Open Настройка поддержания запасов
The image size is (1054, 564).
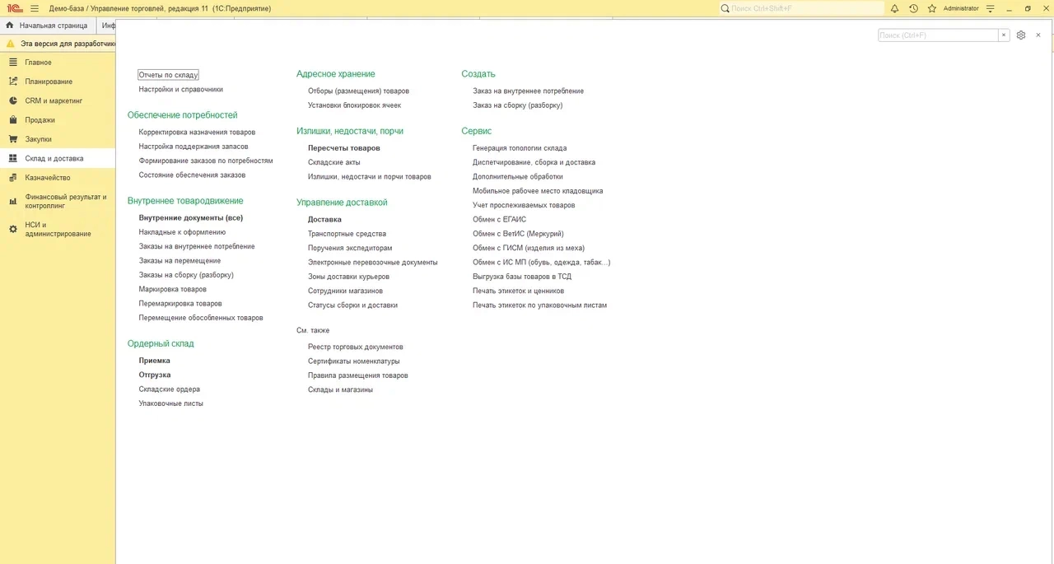coord(194,147)
